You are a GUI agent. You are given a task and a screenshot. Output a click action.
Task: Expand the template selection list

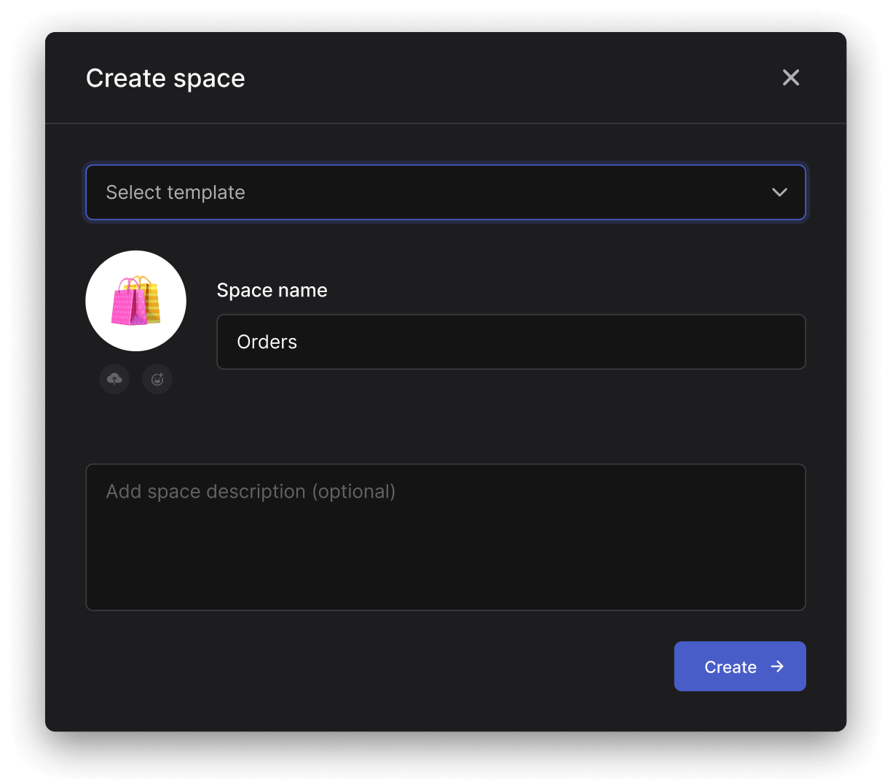(x=446, y=192)
